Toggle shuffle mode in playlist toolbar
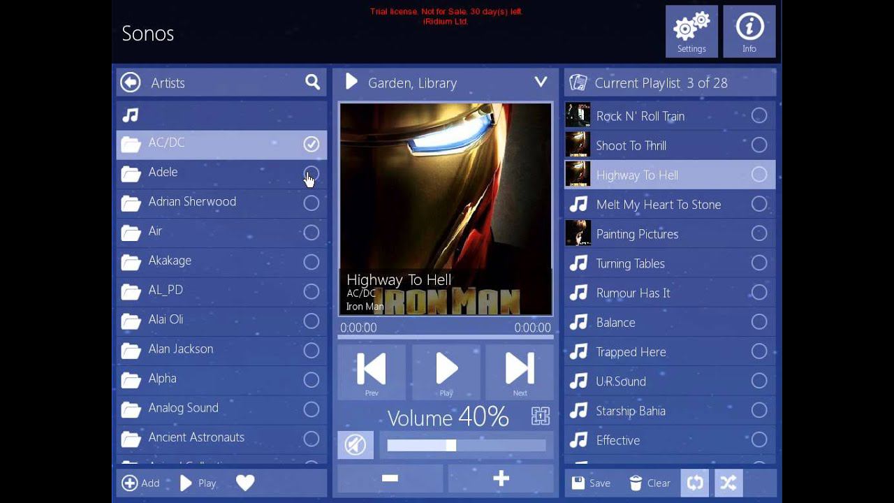This screenshot has height=503, width=894. 728,483
